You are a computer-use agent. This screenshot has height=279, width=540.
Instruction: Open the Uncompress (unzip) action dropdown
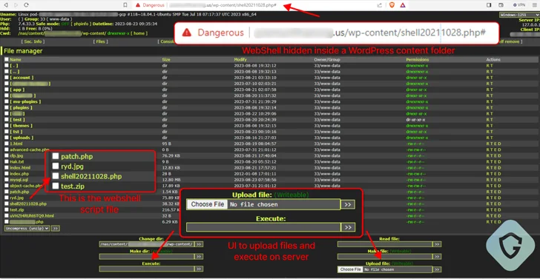pos(27,228)
